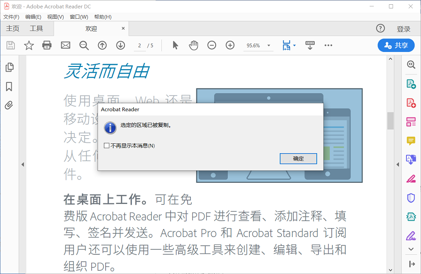Open the yellow Comment tool
The height and width of the screenshot is (274, 421).
point(411,141)
